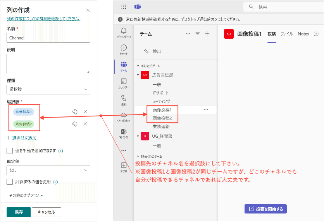324x222 pixels.
Task: Open the color palette for 画像投稿2 choice
Action: coord(75,124)
